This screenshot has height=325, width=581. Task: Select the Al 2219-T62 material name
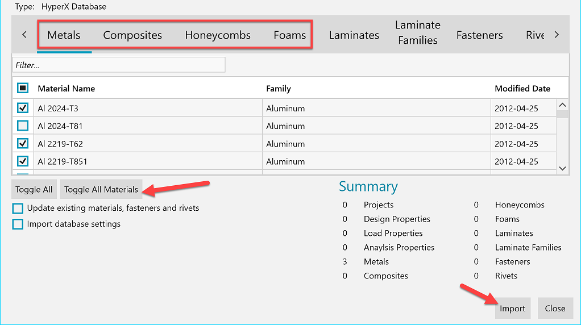tap(60, 144)
